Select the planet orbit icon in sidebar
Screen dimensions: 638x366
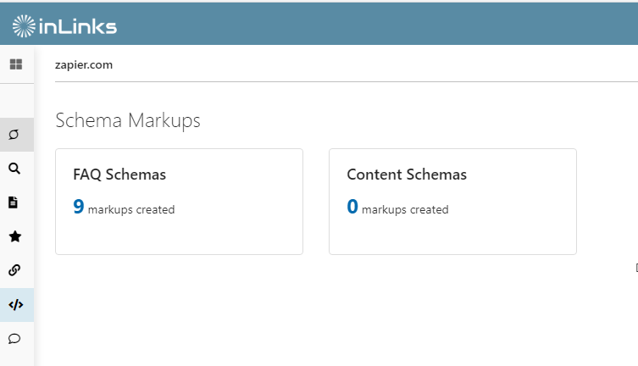14,135
